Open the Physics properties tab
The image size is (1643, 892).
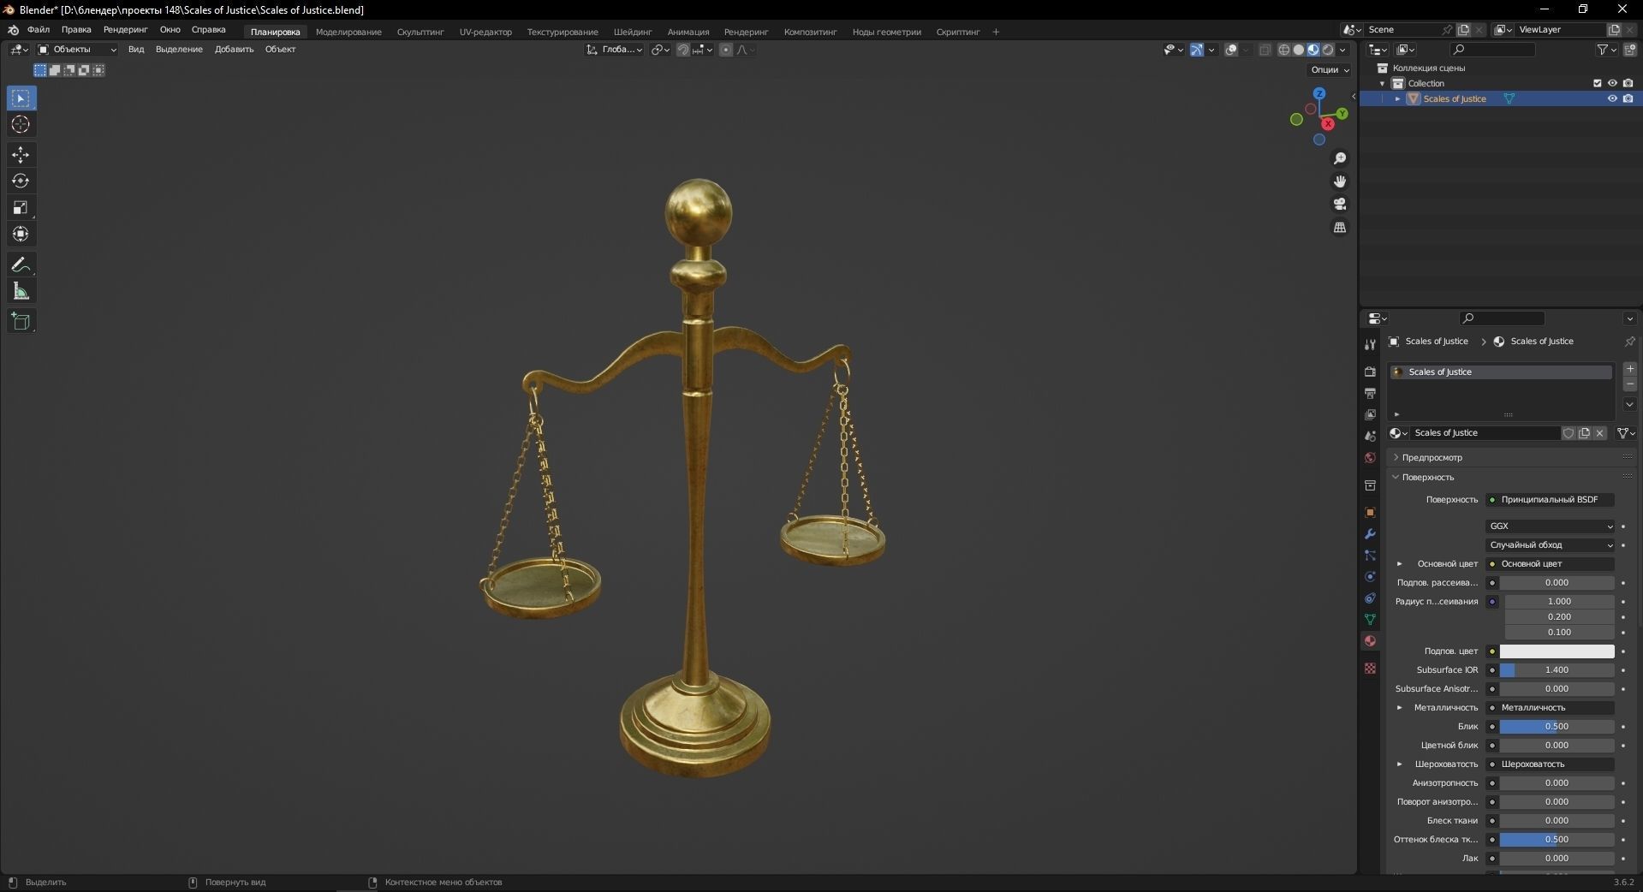[x=1370, y=577]
